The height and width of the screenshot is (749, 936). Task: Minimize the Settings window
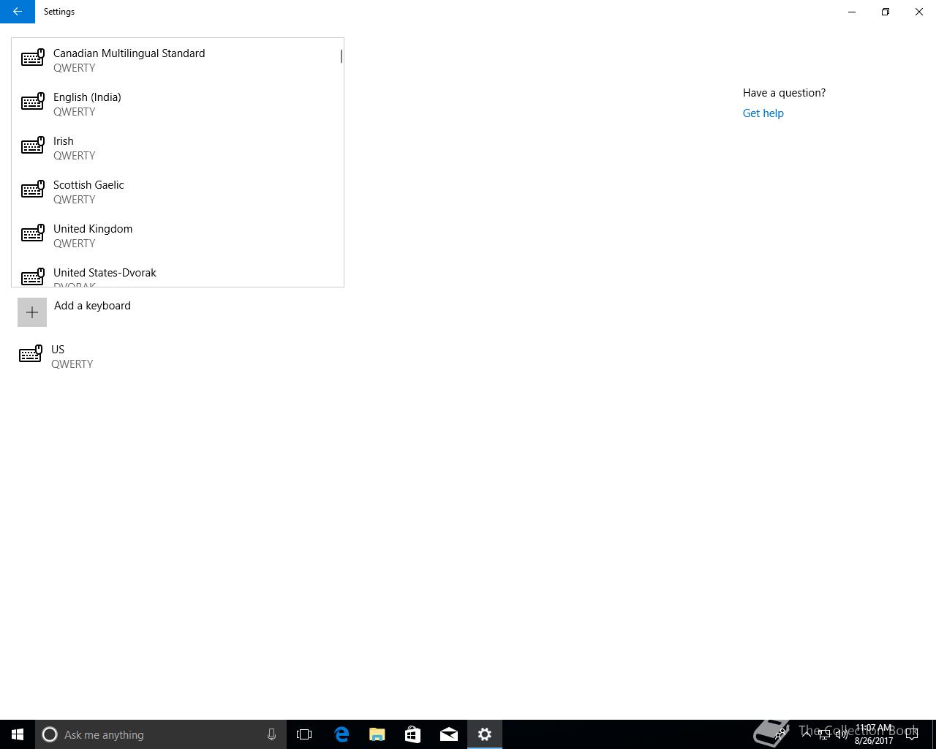click(x=852, y=12)
